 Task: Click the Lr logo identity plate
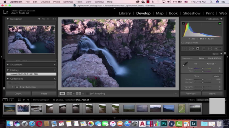(6, 12)
